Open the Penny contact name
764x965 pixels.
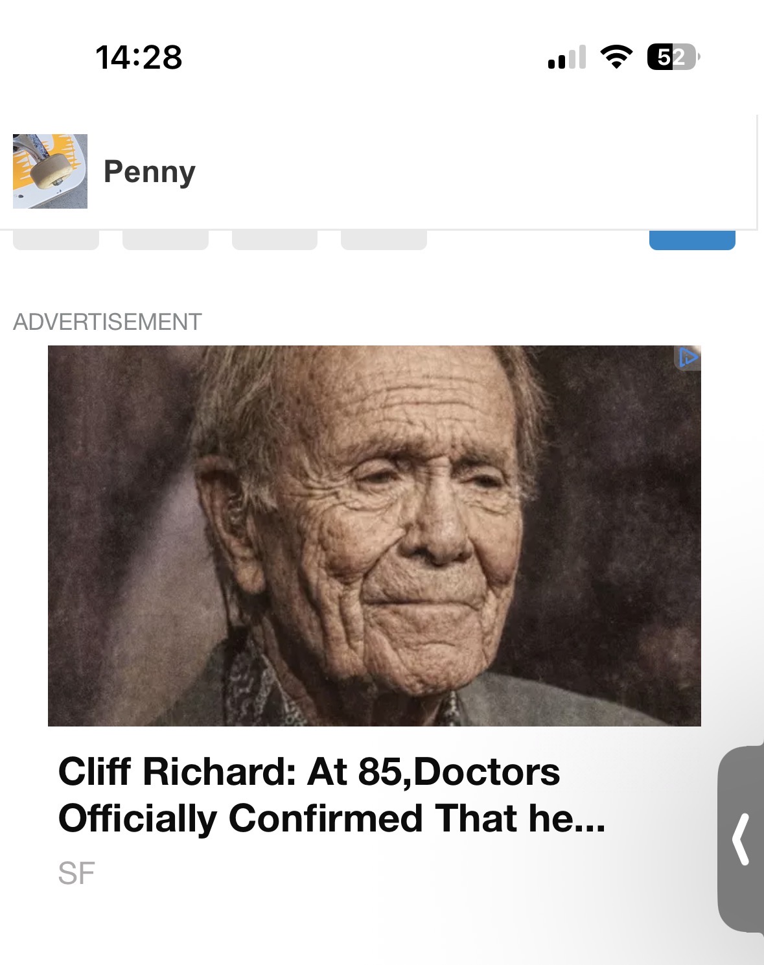tap(150, 172)
